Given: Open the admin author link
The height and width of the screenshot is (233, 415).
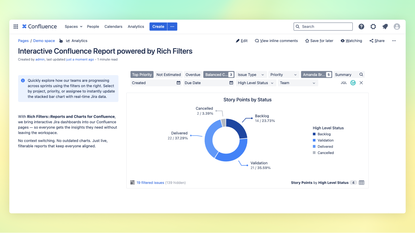Looking at the screenshot, I should pyautogui.click(x=40, y=59).
